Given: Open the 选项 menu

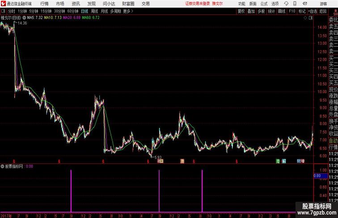Looking at the screenshot, I should 275,4.
